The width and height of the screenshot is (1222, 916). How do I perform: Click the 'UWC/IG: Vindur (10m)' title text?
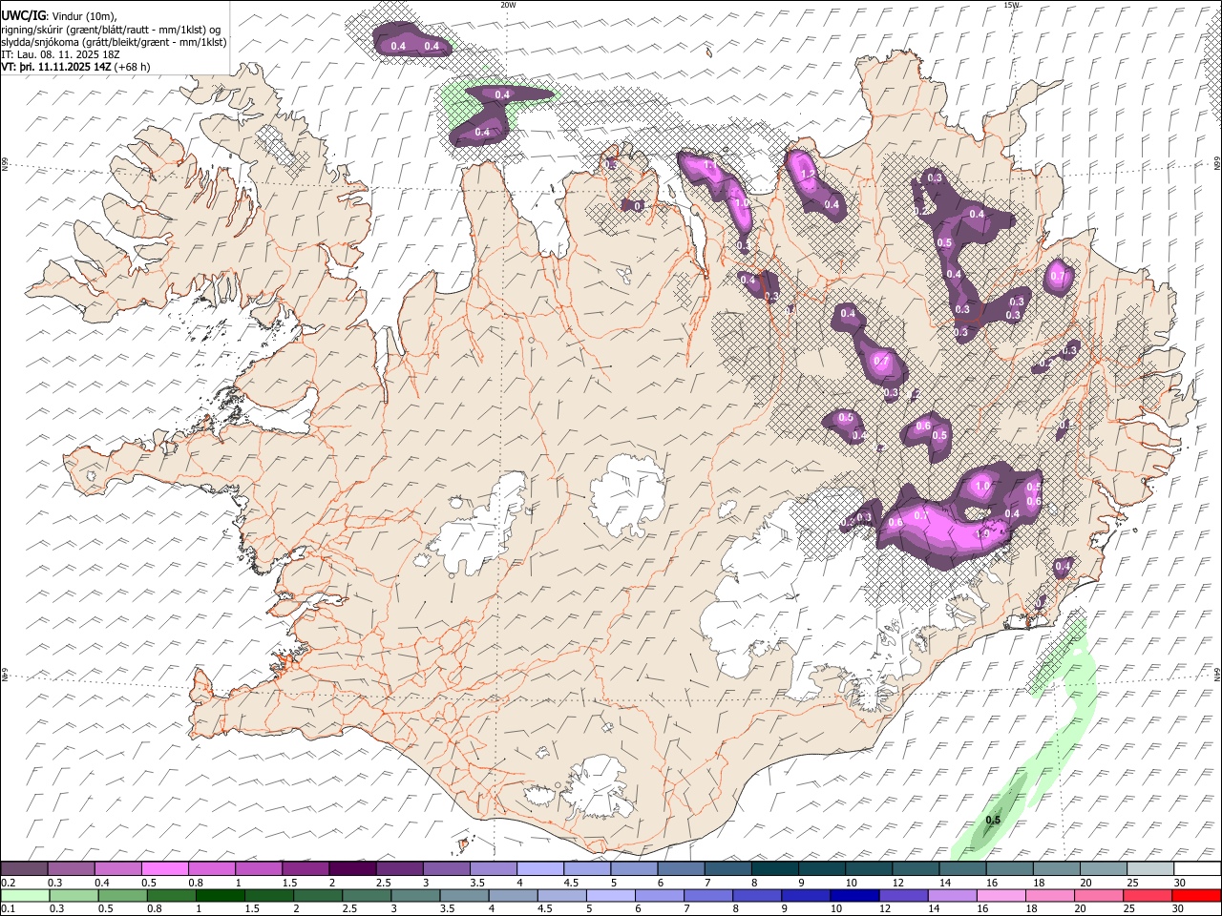tap(58, 16)
